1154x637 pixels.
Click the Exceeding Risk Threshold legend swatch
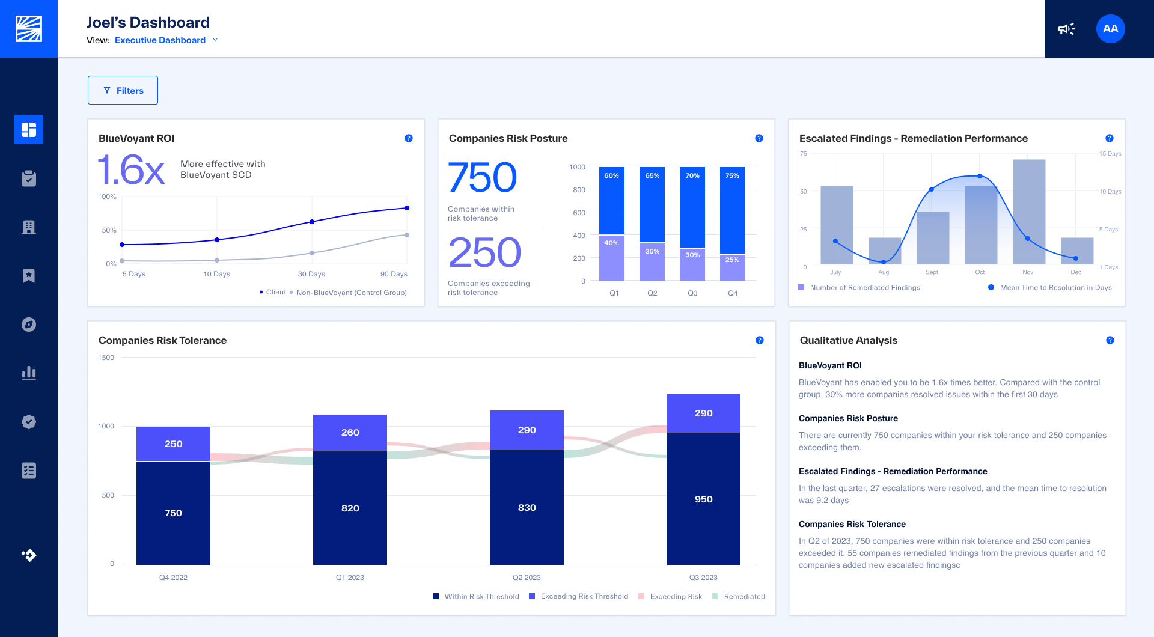tap(532, 597)
